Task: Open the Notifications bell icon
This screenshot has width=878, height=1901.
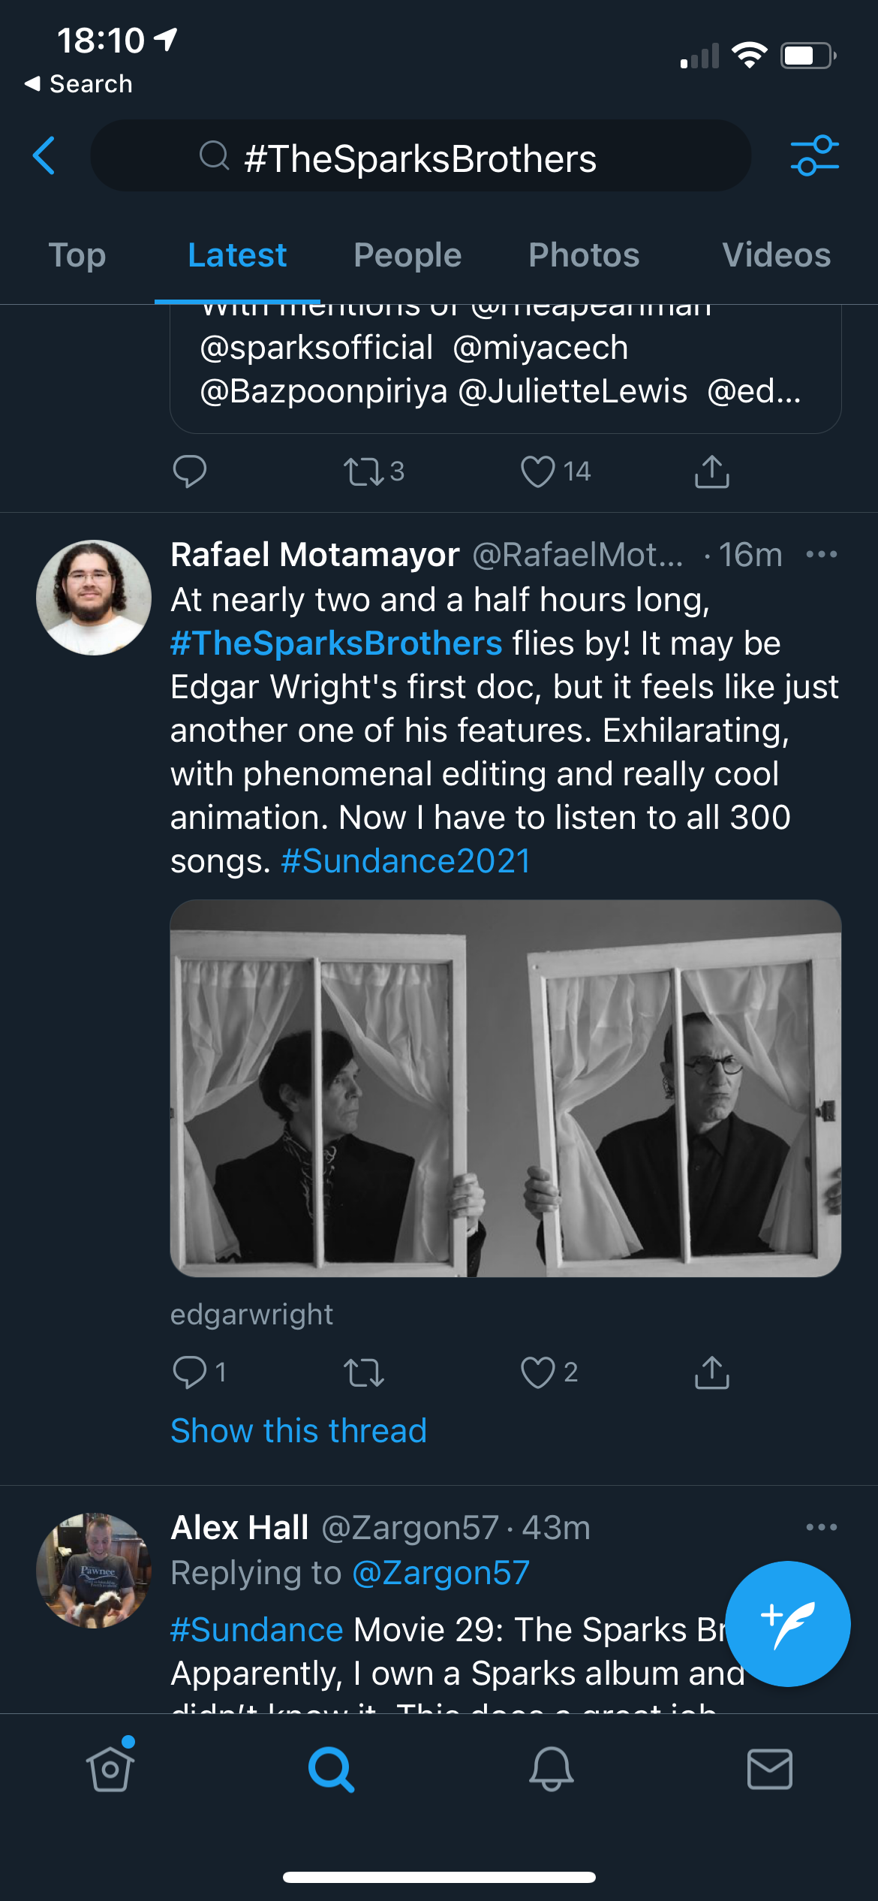Action: click(551, 1769)
